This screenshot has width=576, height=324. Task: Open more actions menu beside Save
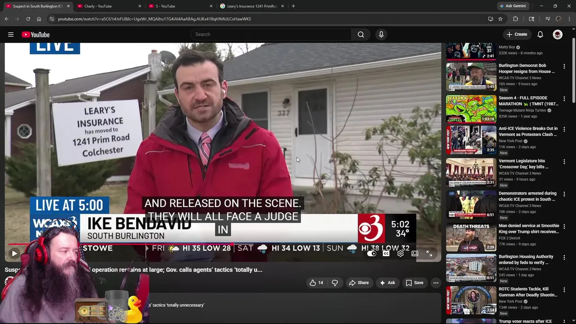[x=436, y=283]
